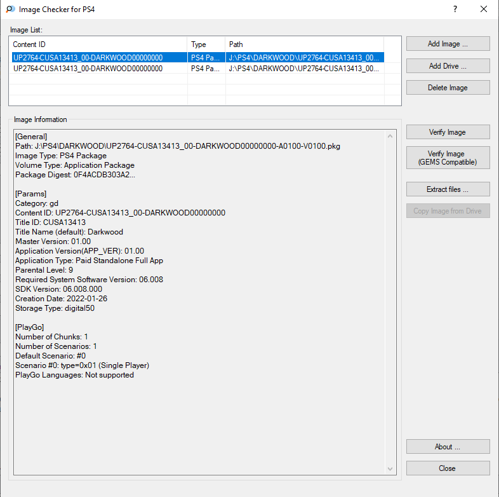Click the Scenario #0 Single Player line
The image size is (499, 497).
point(82,365)
